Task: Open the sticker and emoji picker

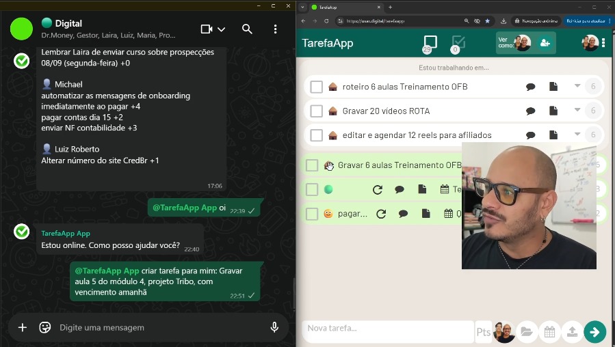Action: (x=45, y=327)
